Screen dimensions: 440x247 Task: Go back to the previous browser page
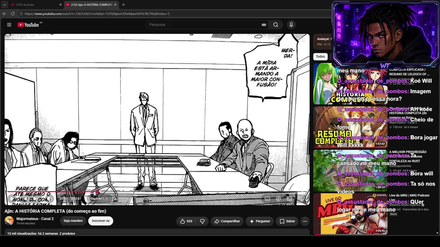(x=4, y=14)
